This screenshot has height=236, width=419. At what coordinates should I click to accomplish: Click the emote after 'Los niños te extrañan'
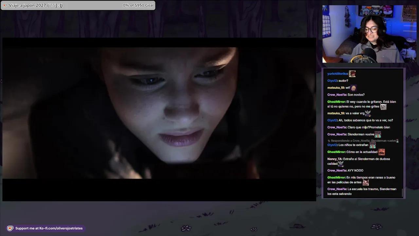[373, 145]
